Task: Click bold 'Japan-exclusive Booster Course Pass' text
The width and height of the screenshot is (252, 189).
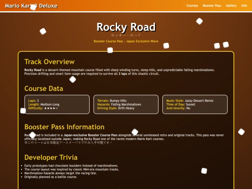Action: [91, 135]
